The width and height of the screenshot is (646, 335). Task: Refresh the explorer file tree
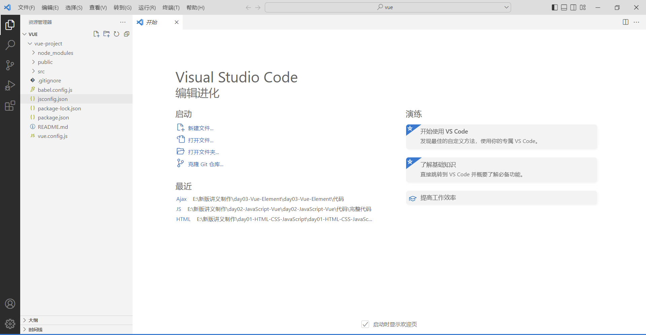116,34
